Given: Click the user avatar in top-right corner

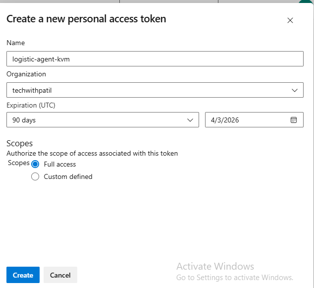Looking at the screenshot, I should point(307,2).
